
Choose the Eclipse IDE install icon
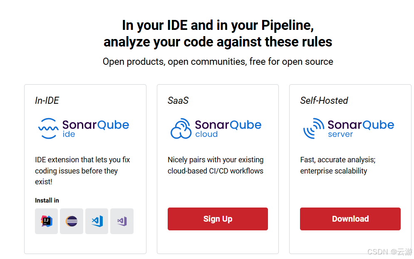[x=72, y=221]
